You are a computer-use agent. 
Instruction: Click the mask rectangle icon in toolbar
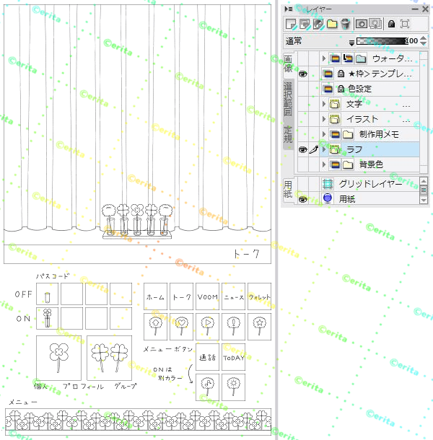click(x=362, y=24)
